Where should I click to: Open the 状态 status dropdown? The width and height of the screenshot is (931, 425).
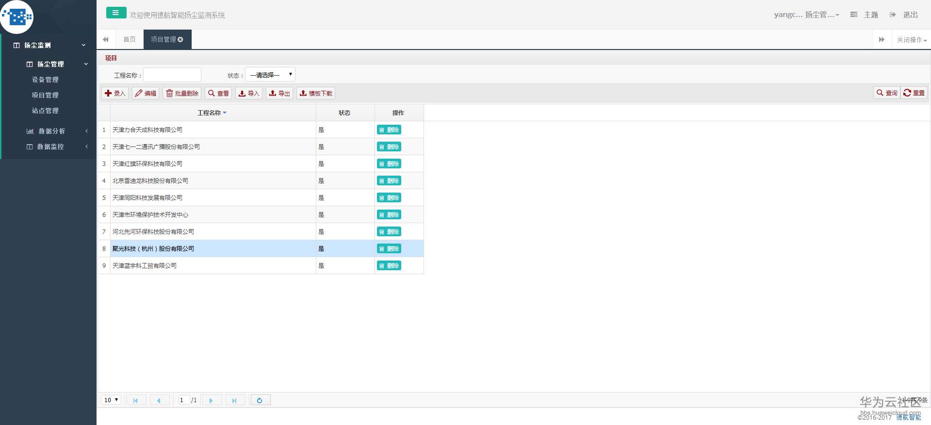270,75
